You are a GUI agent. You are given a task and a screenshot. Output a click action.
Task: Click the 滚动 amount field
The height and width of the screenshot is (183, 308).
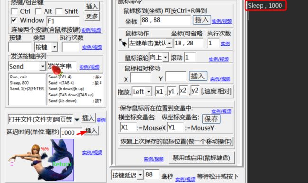[x=190, y=57]
